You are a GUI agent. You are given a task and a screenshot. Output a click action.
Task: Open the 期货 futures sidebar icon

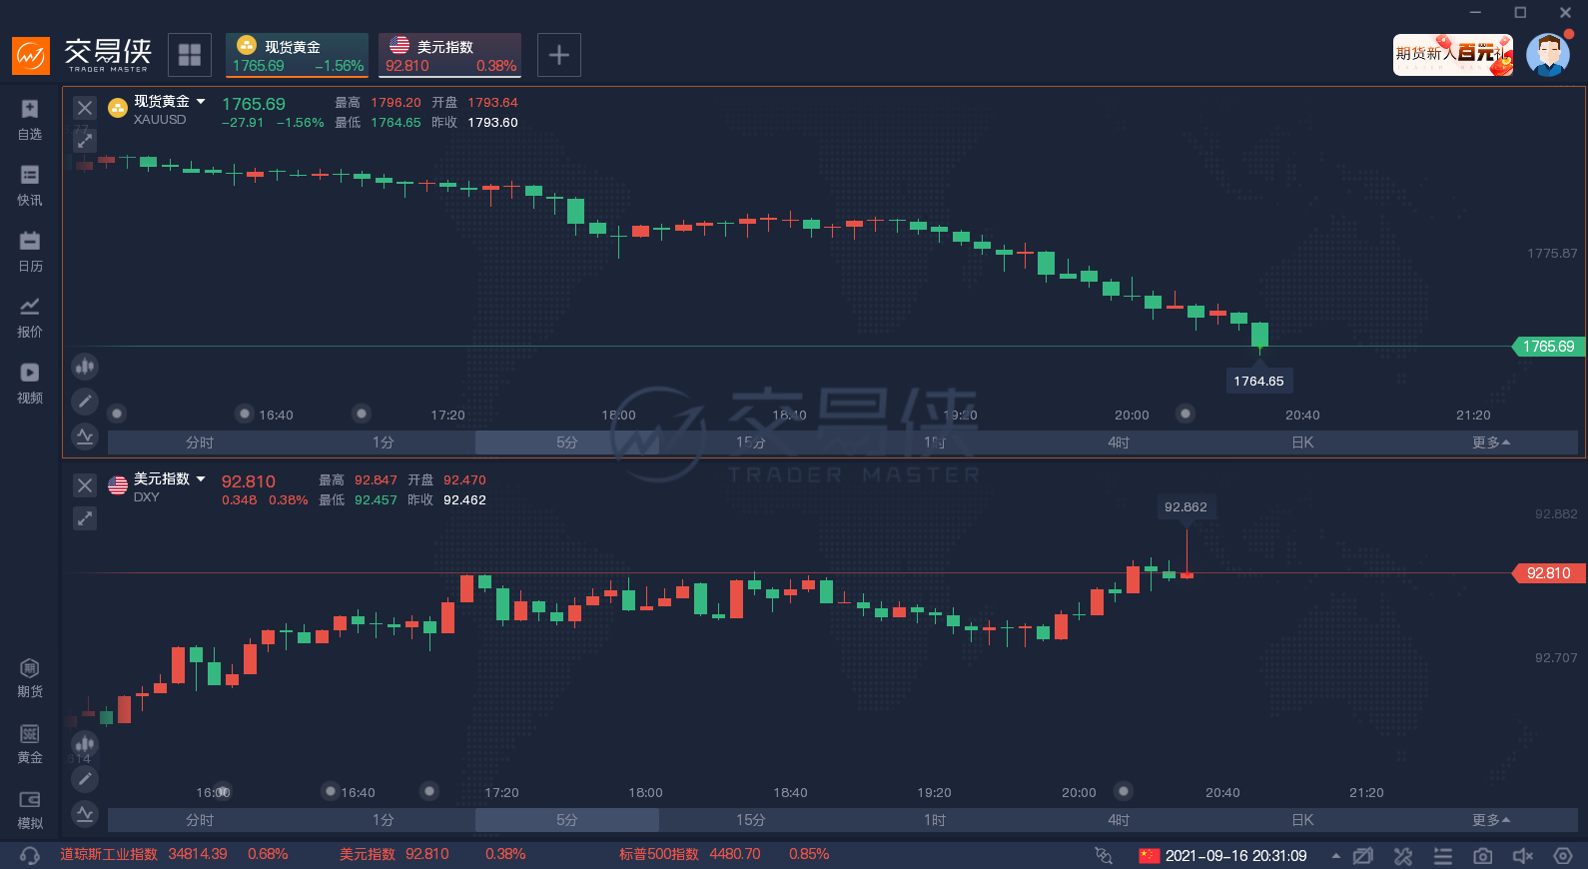coord(30,677)
